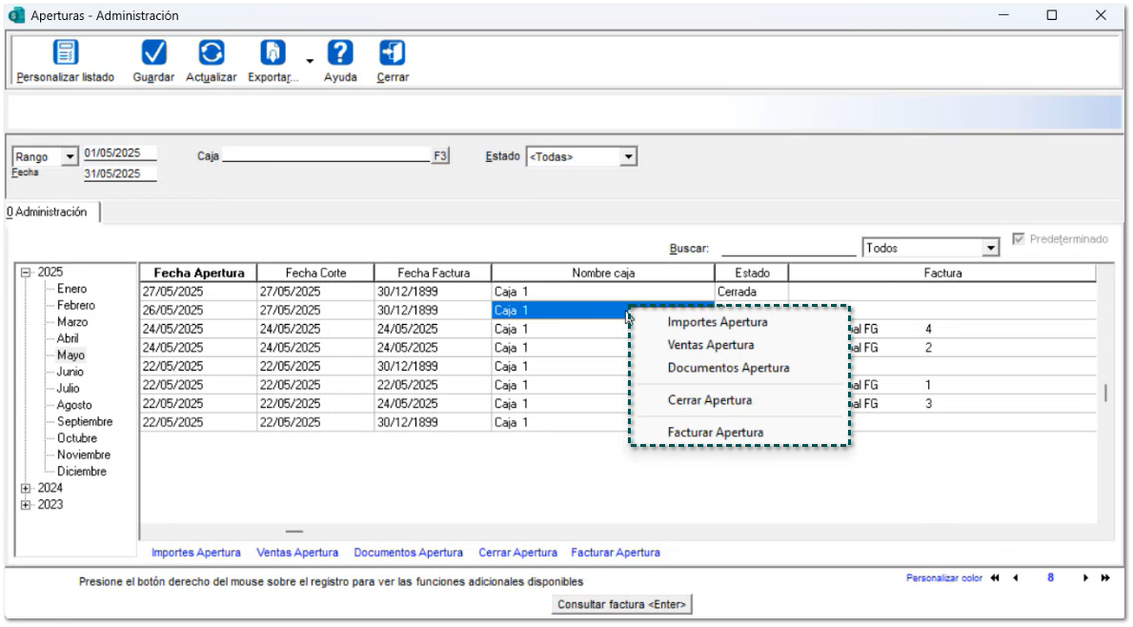The image size is (1133, 627).
Task: Select Facturar Apertura in context menu
Action: [x=715, y=433]
